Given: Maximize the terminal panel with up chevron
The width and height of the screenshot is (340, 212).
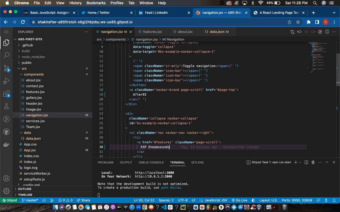Looking at the screenshot, I should click(327, 162).
